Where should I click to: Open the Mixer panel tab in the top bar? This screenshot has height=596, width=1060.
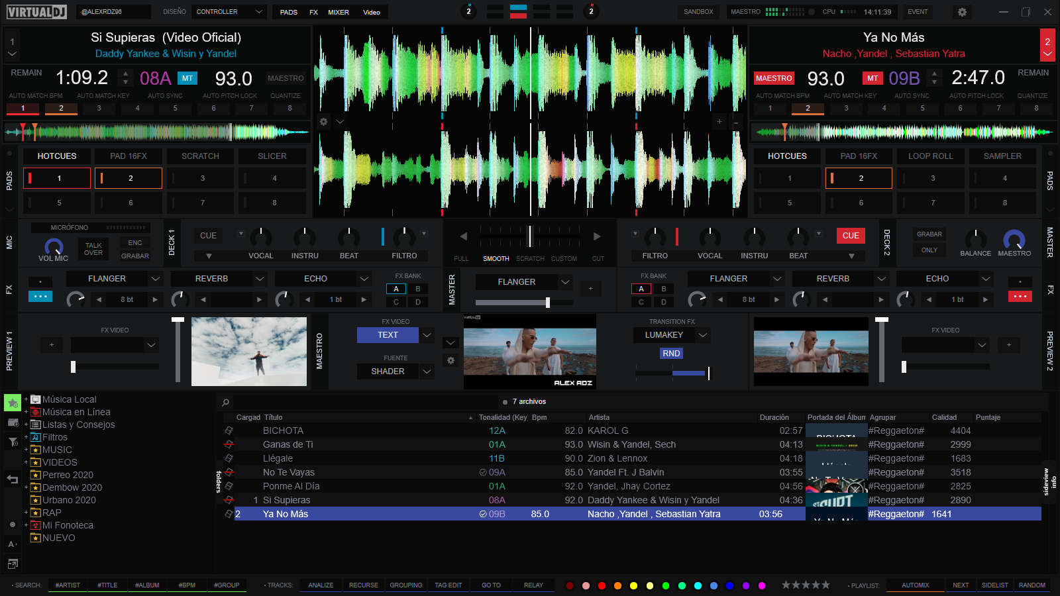tap(338, 12)
